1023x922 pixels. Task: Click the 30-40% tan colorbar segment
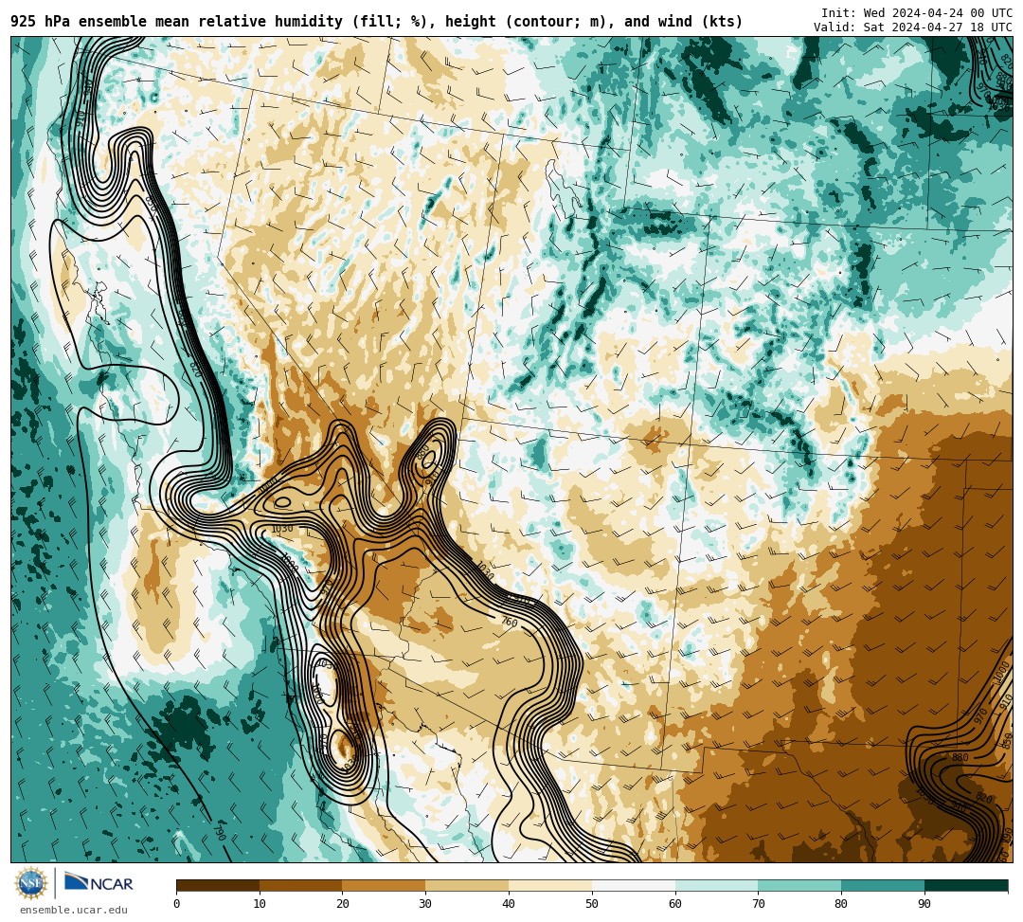tap(467, 885)
